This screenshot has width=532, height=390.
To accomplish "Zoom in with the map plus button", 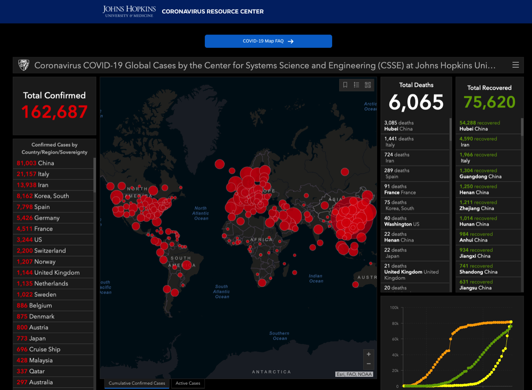I will coord(368,354).
